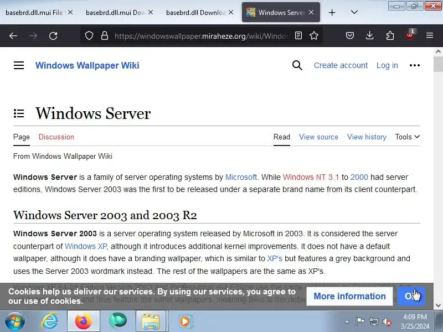Open the Discussion tab
This screenshot has width=443, height=332.
pos(56,137)
